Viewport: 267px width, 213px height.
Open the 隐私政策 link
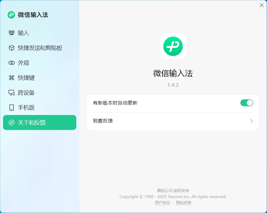[183, 203]
